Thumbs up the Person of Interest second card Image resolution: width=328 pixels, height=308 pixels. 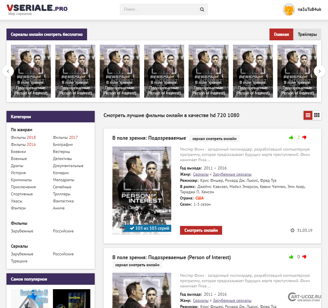pyautogui.click(x=291, y=257)
